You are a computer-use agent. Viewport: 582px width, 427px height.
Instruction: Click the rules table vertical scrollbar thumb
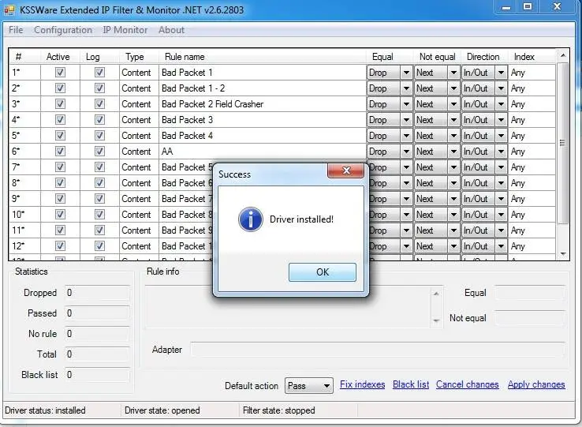coord(562,143)
